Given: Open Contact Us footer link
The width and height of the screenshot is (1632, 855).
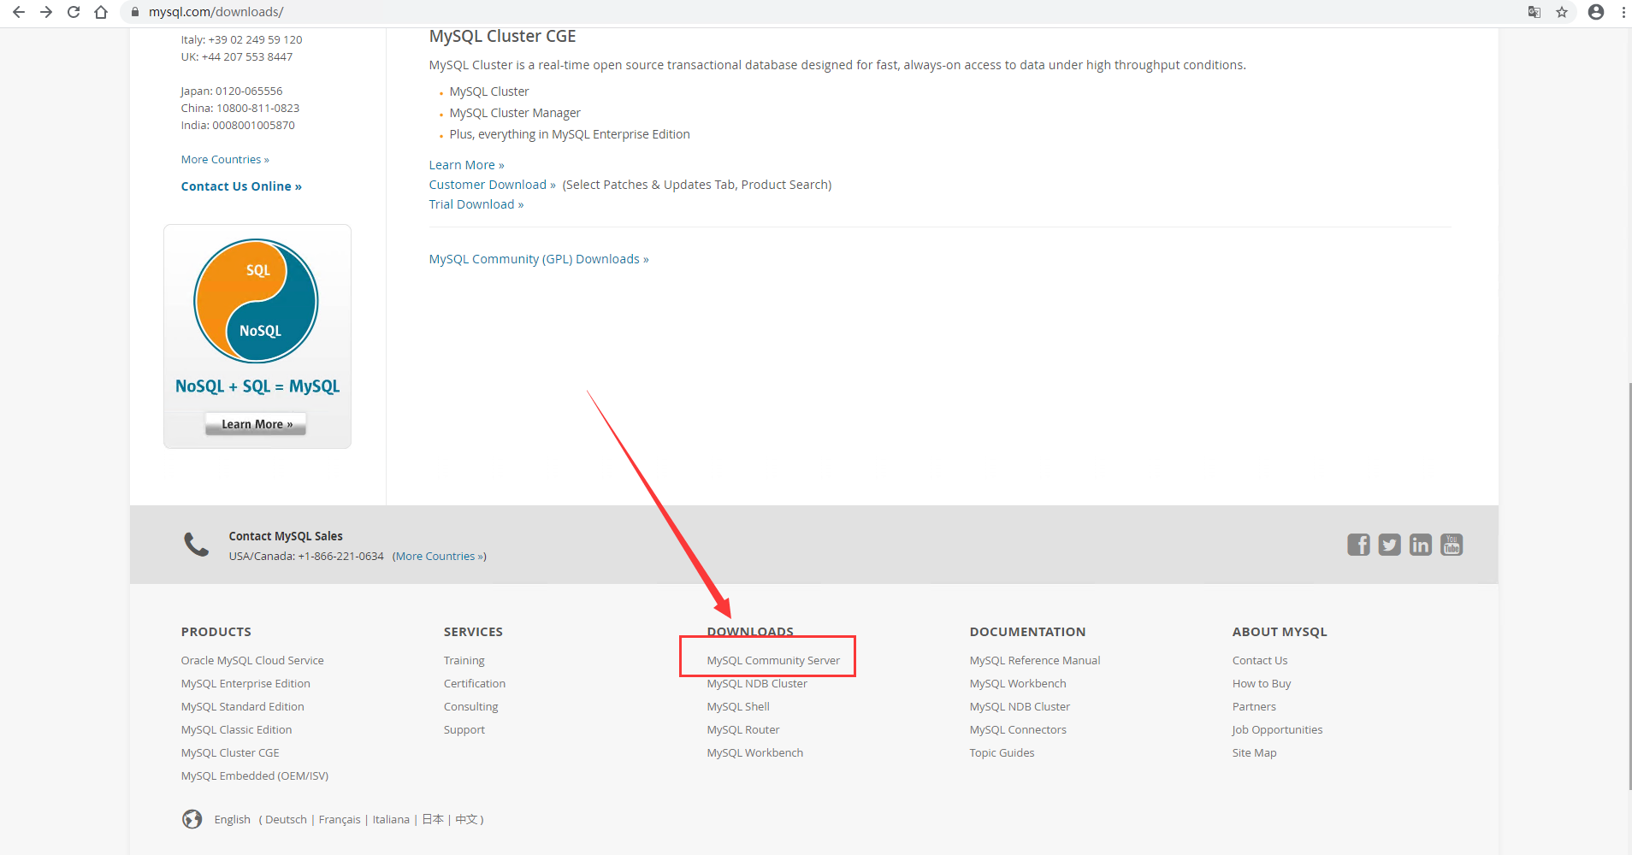Looking at the screenshot, I should [x=1260, y=661].
